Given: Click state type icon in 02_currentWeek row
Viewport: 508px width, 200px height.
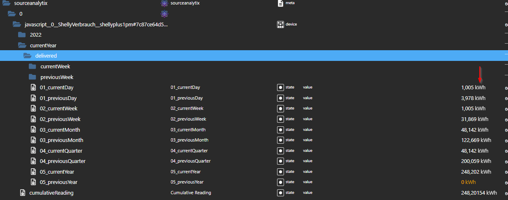Looking at the screenshot, I should [x=280, y=108].
